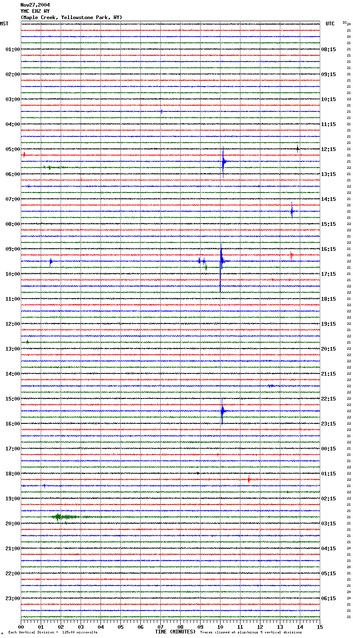Click minute 00 on the bottom axis
This screenshot has height=638, width=353.
(21, 627)
